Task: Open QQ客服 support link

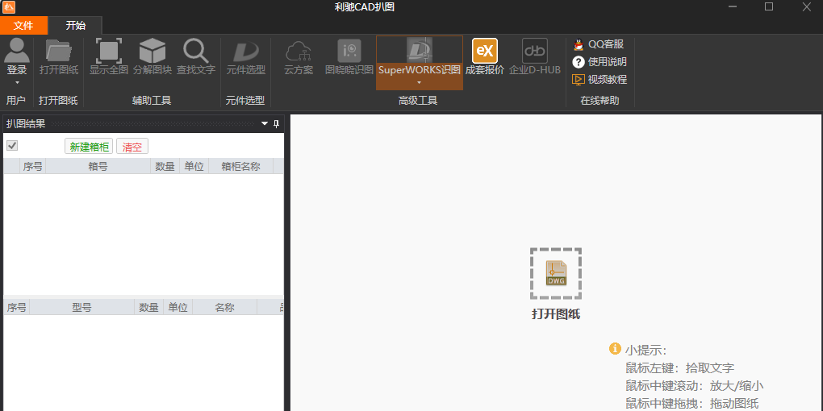Action: (x=599, y=44)
